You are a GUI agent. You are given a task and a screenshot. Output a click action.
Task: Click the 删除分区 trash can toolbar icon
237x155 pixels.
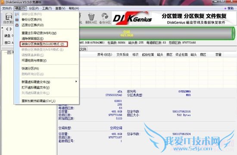91,19
